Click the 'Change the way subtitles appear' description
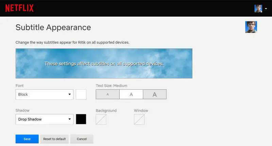This screenshot has width=272, height=146. click(x=72, y=42)
